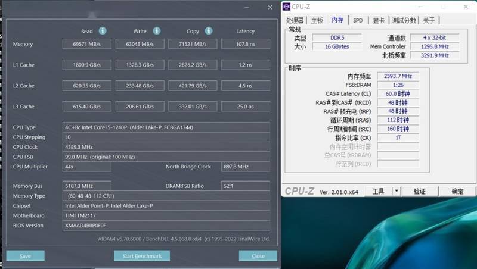The width and height of the screenshot is (477, 269).
Task: Click the CPU Clock value 4389.3 MHz
Action: tap(166, 147)
